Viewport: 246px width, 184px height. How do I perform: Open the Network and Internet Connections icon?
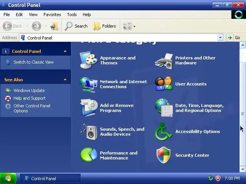(89, 84)
